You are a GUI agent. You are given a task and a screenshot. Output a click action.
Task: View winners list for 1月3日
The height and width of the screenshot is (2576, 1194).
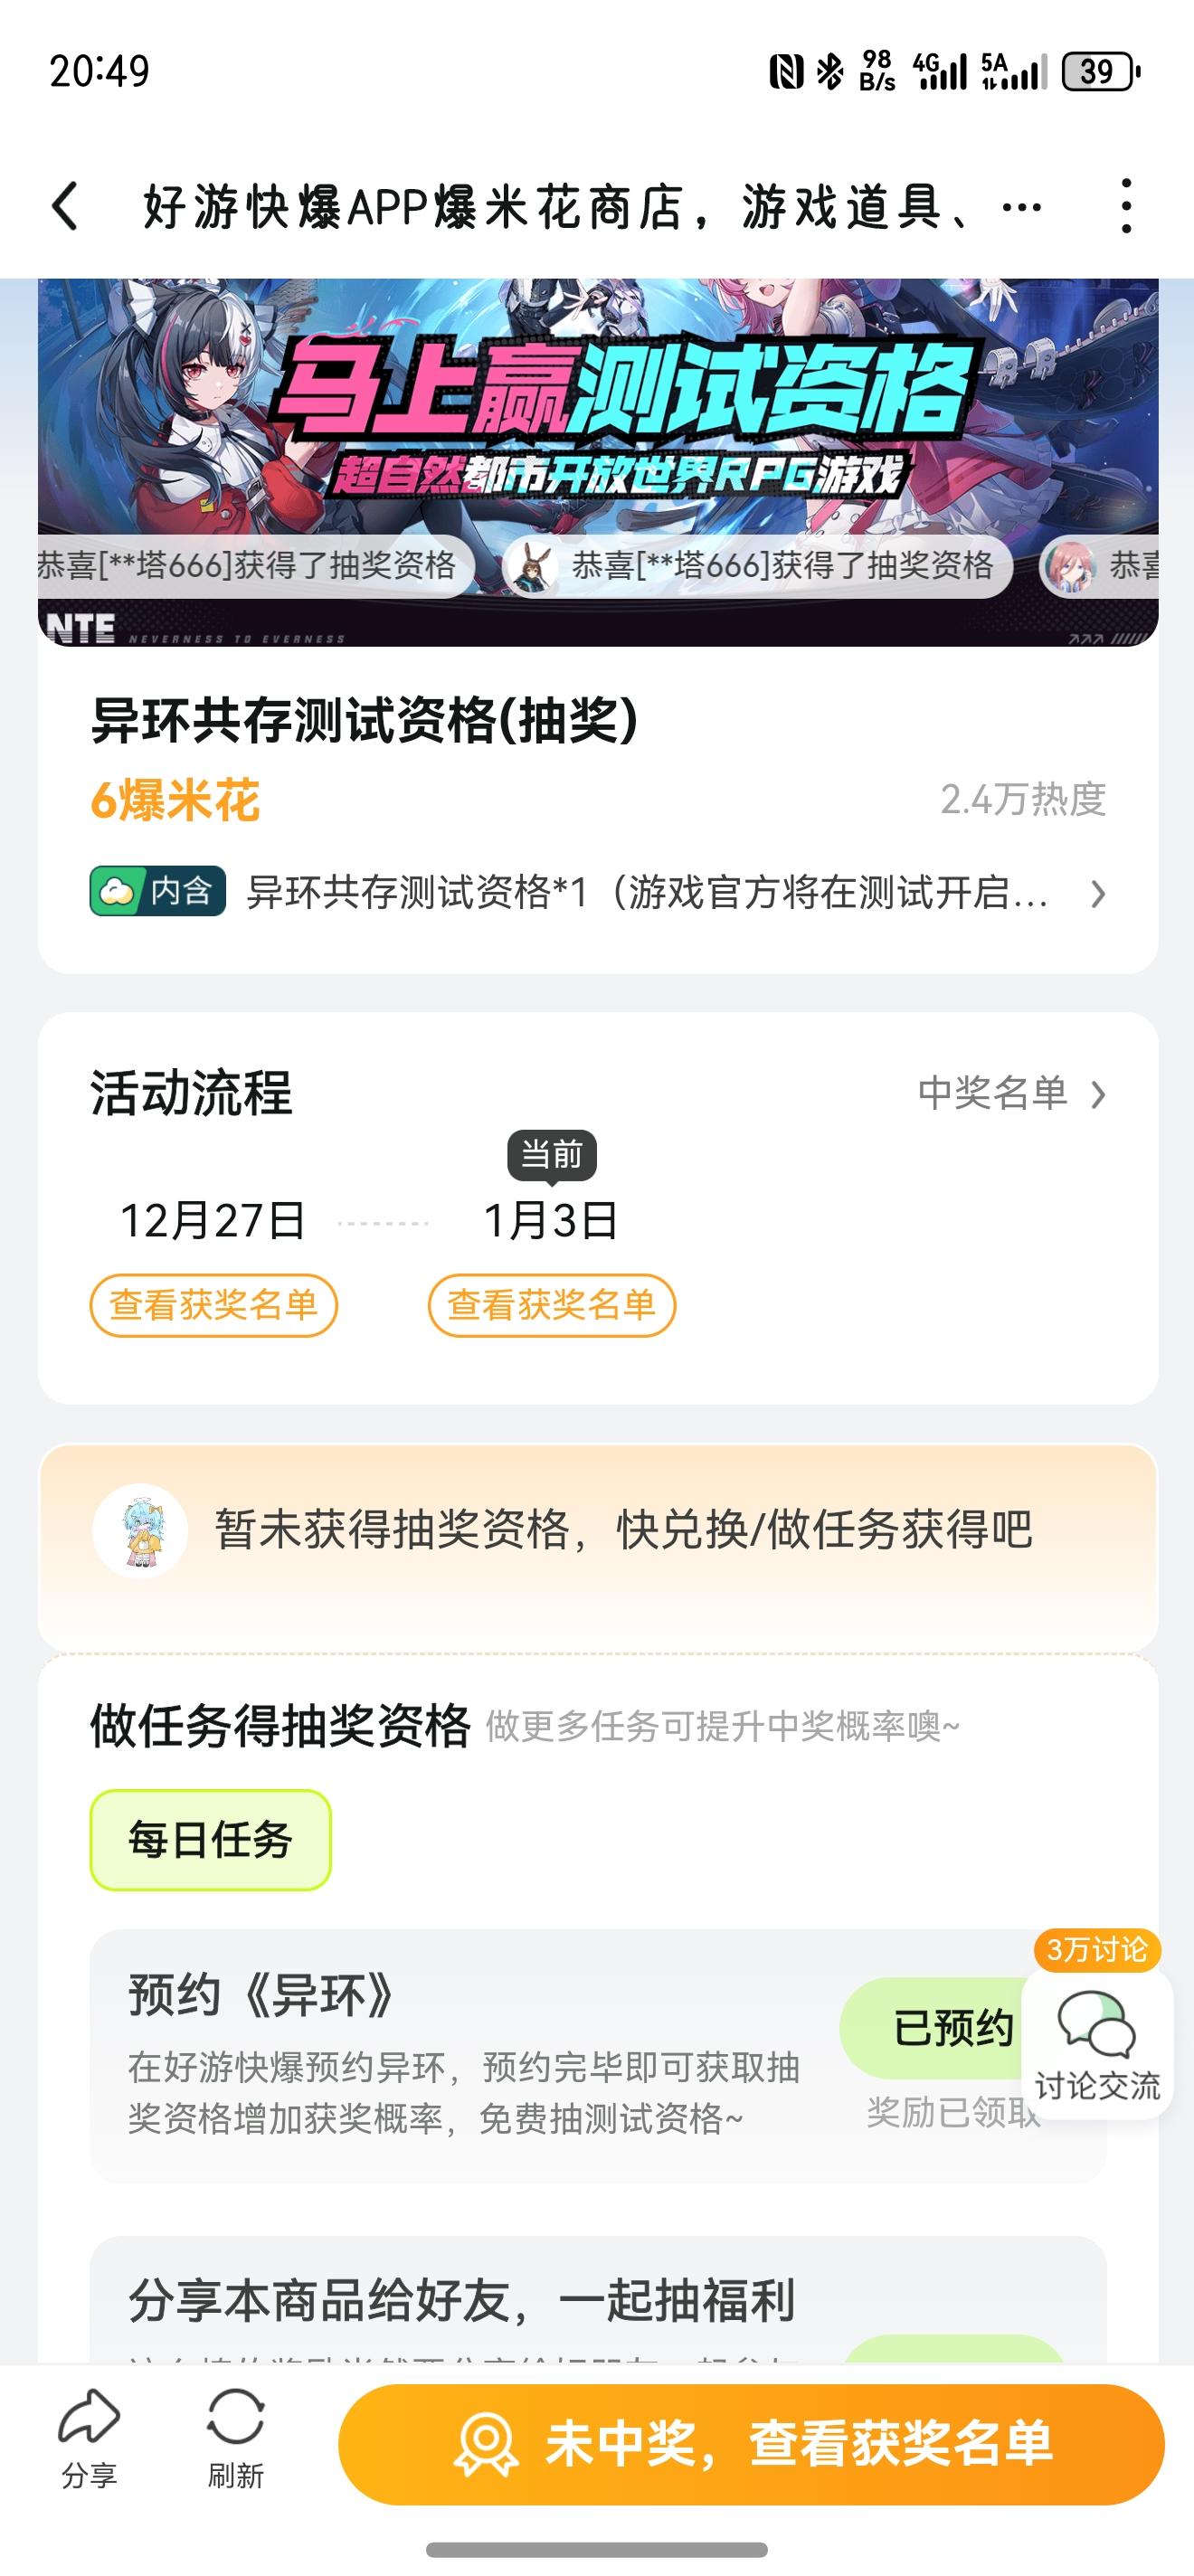point(552,1305)
